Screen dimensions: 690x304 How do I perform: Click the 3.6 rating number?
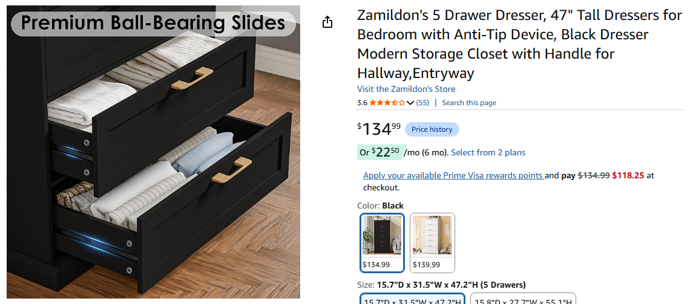(362, 103)
